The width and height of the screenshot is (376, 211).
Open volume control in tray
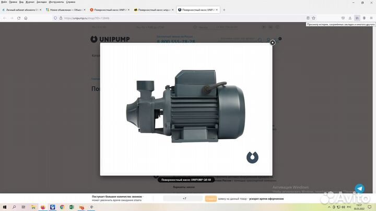(x=344, y=207)
